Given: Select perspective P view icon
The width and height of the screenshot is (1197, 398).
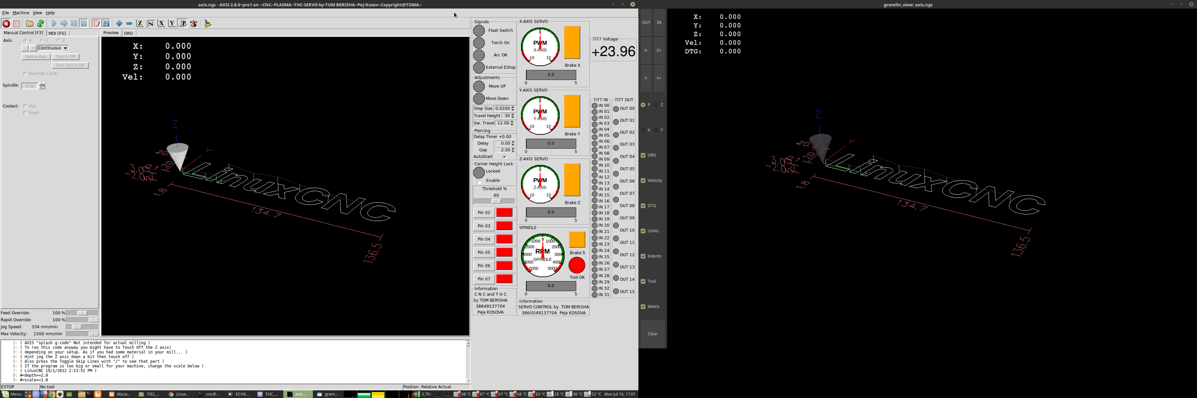Looking at the screenshot, I should (x=183, y=24).
